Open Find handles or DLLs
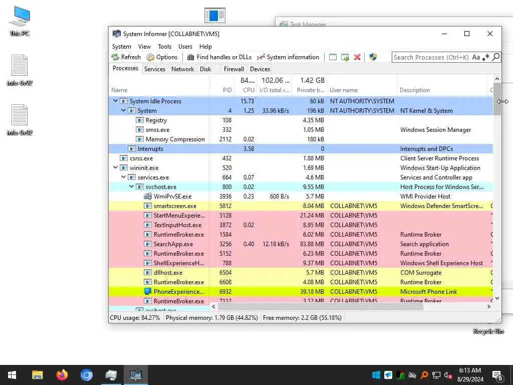 pos(219,57)
